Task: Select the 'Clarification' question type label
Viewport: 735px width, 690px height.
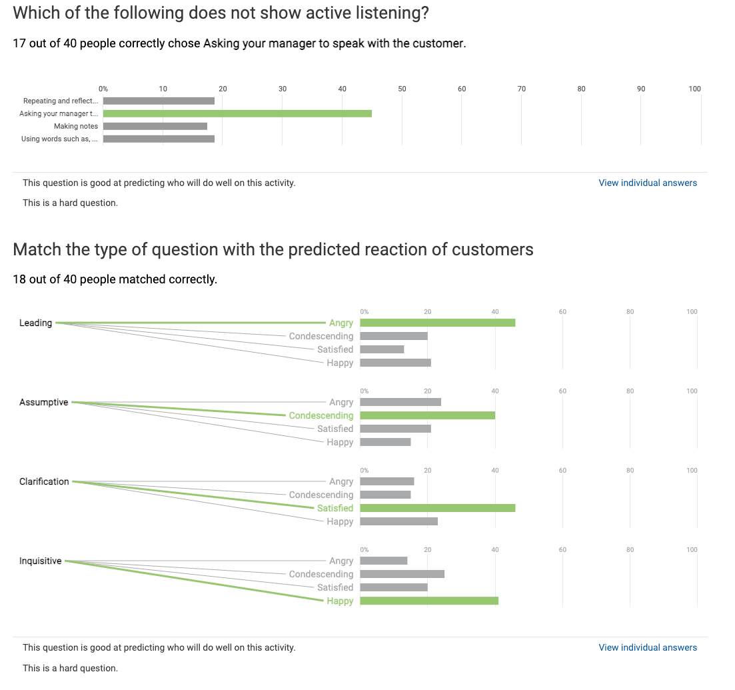Action: coord(44,481)
